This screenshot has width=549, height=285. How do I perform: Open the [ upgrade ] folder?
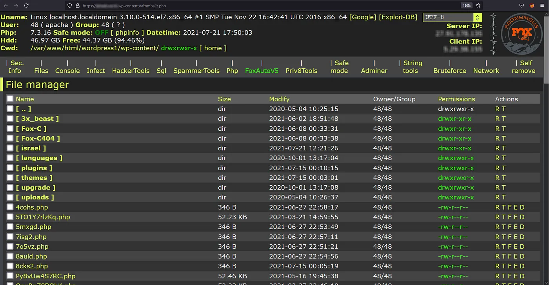click(x=36, y=187)
